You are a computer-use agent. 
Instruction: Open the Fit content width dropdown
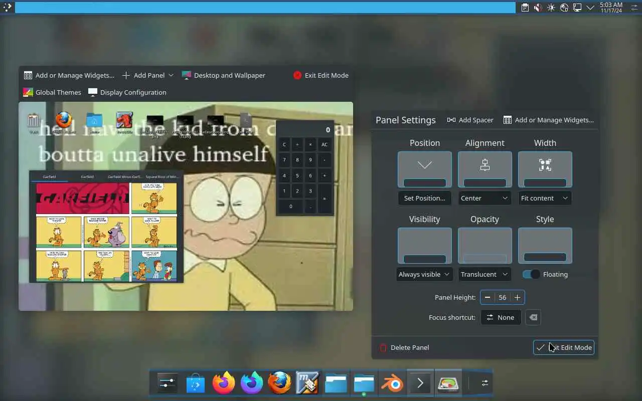[x=545, y=198]
